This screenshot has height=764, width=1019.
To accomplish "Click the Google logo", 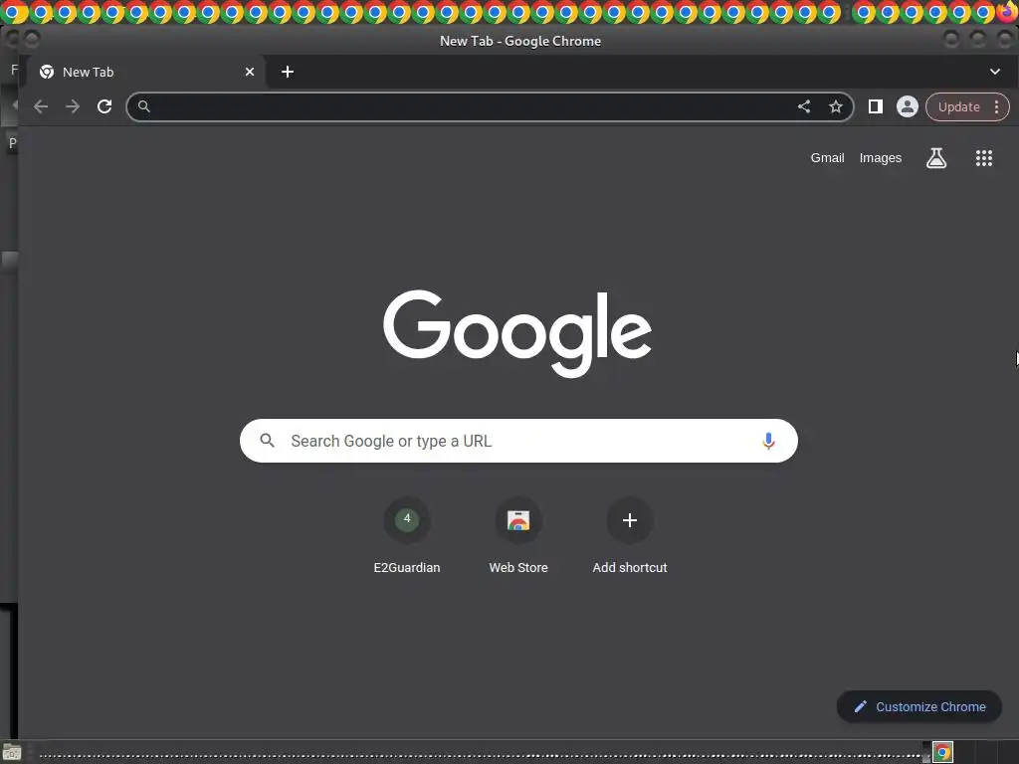I will click(517, 333).
